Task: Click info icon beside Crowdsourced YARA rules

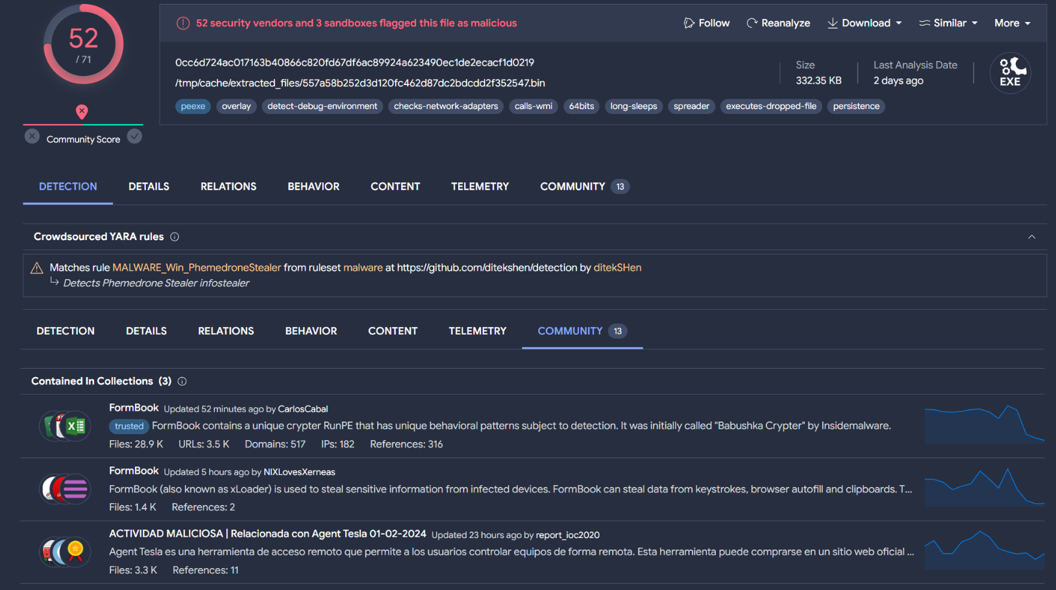Action: (175, 237)
